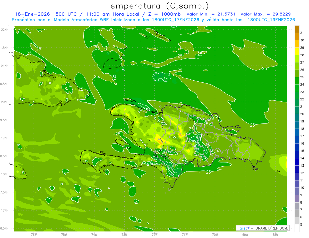Click the "Valor Max. = 29.8229" text
Image resolution: width=309 pixels, height=238 pixels.
point(266,14)
